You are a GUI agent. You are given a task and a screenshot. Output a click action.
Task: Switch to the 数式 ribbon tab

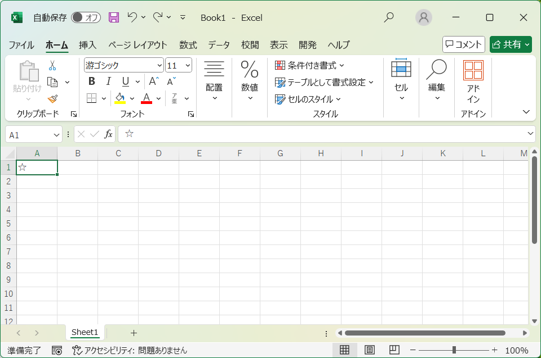(188, 45)
